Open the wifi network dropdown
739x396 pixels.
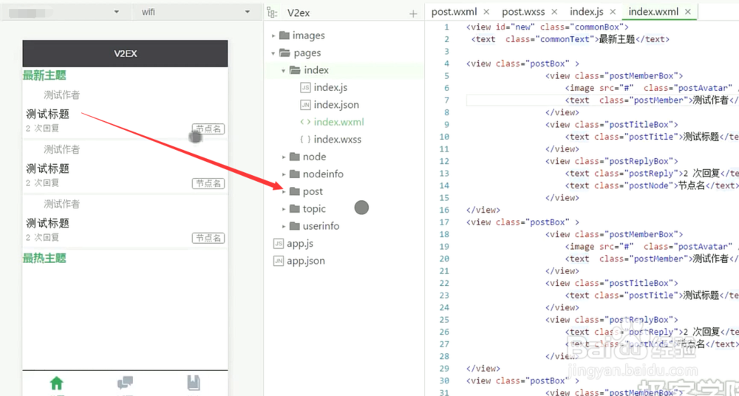tap(198, 13)
